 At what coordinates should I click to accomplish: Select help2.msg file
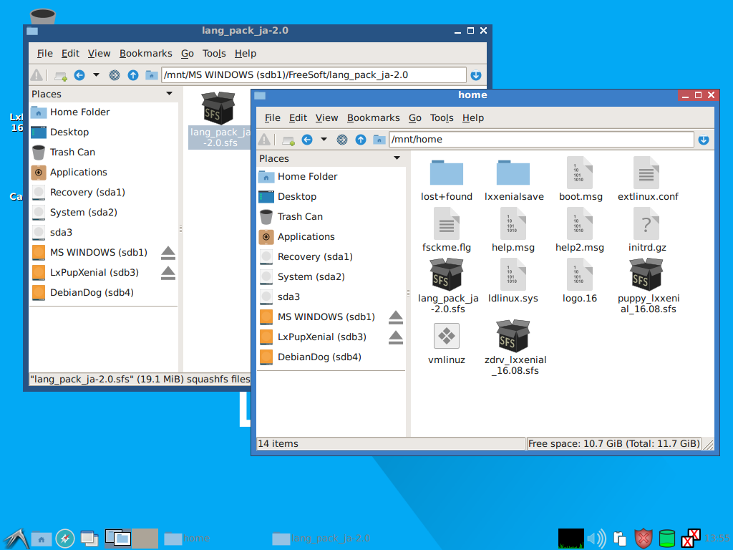(x=580, y=231)
